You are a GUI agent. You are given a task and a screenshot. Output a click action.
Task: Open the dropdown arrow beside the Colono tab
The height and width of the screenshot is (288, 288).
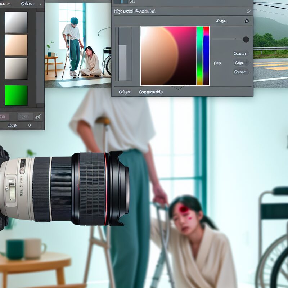40,4
